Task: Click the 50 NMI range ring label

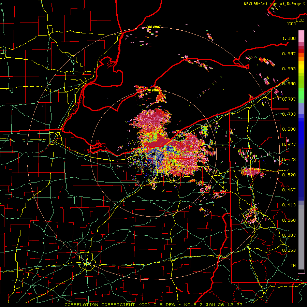Action: point(153,90)
